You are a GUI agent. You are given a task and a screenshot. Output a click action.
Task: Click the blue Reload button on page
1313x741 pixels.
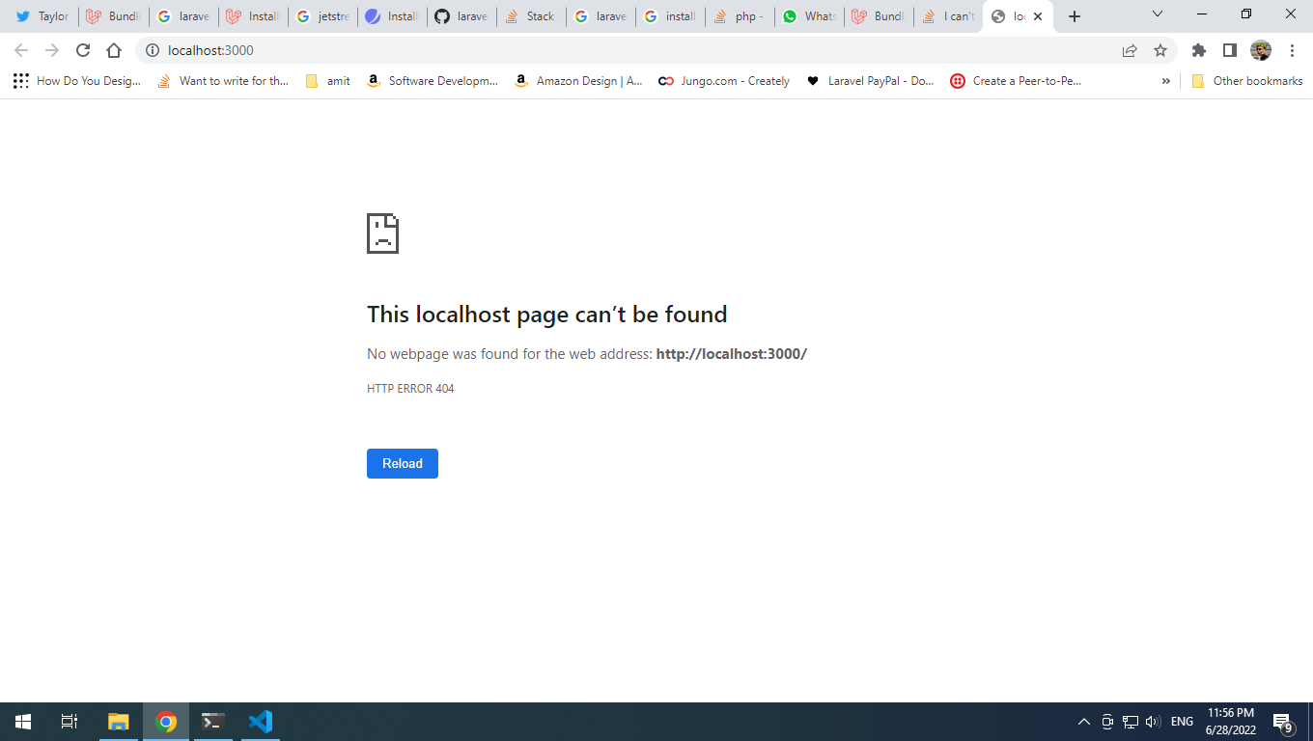pos(403,463)
